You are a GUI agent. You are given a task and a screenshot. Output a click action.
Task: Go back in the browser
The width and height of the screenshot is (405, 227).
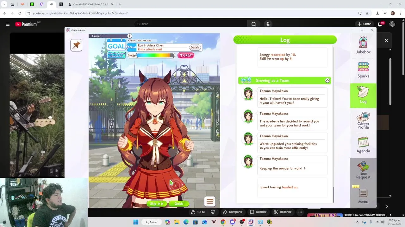coord(4,13)
